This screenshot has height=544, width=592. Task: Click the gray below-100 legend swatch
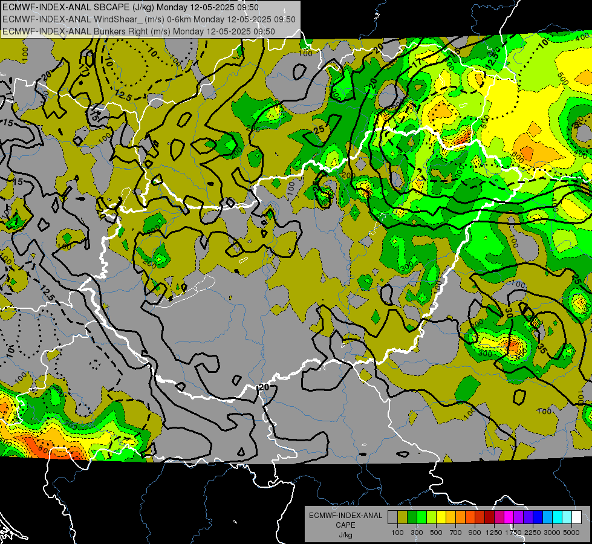[x=392, y=517]
